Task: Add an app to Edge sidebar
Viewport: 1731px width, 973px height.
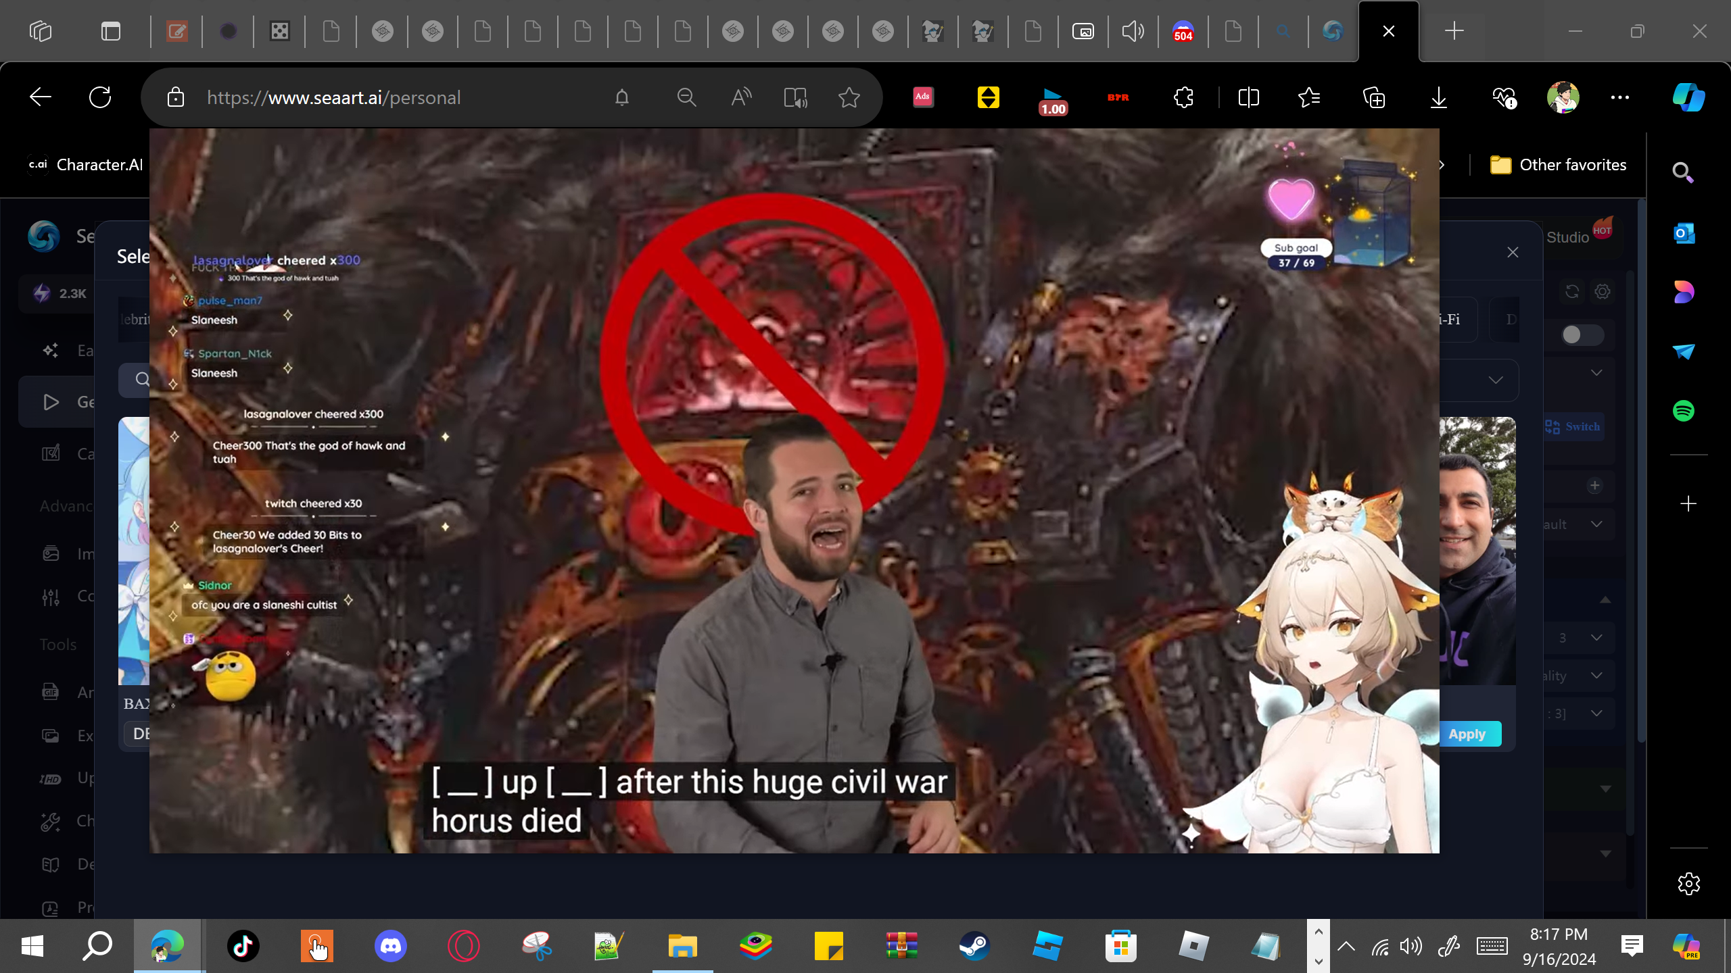Action: [x=1688, y=503]
